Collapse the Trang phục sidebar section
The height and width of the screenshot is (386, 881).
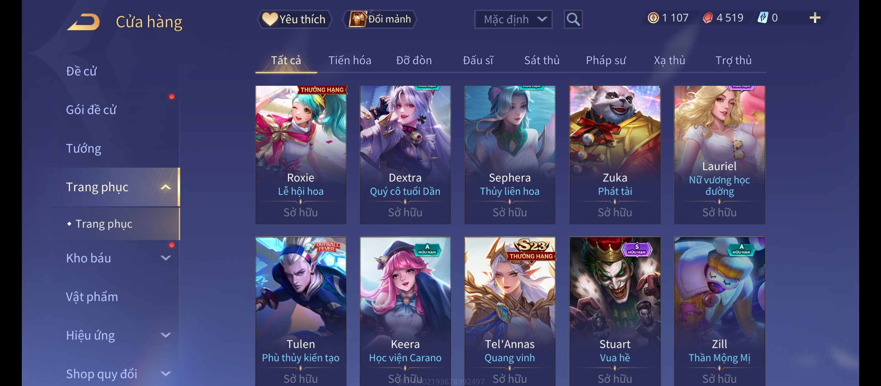coord(165,187)
